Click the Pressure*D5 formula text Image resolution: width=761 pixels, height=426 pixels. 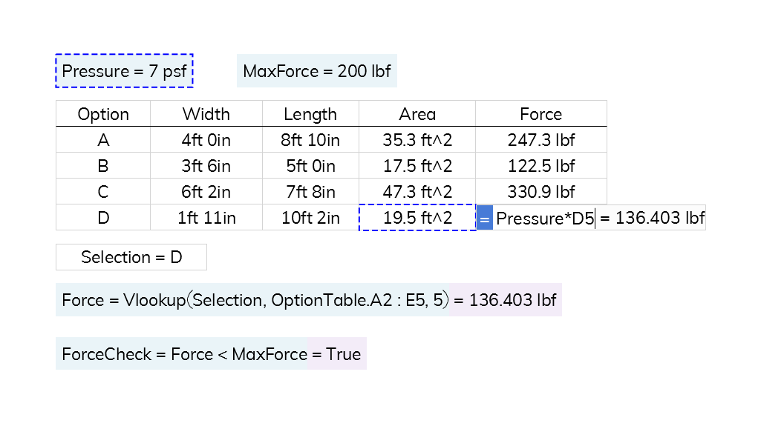[x=545, y=219]
